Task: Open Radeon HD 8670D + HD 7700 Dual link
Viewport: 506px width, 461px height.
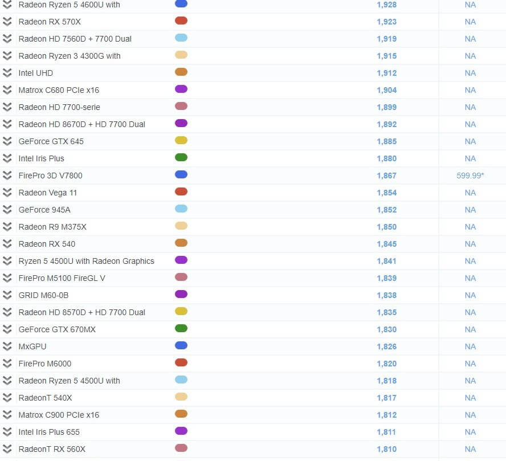Action: (81, 124)
